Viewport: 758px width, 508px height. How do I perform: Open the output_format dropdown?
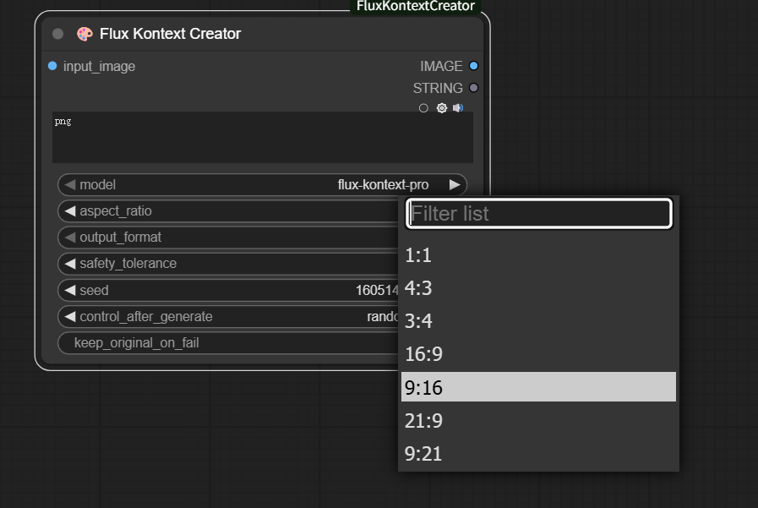click(228, 238)
